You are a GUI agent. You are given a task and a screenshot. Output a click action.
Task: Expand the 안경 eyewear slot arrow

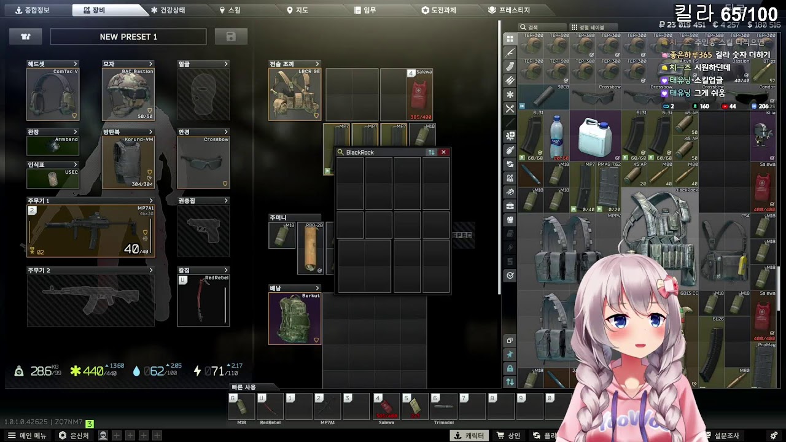[x=226, y=132]
